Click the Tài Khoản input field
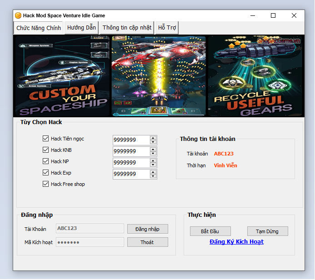315x280 pixels. (90, 229)
